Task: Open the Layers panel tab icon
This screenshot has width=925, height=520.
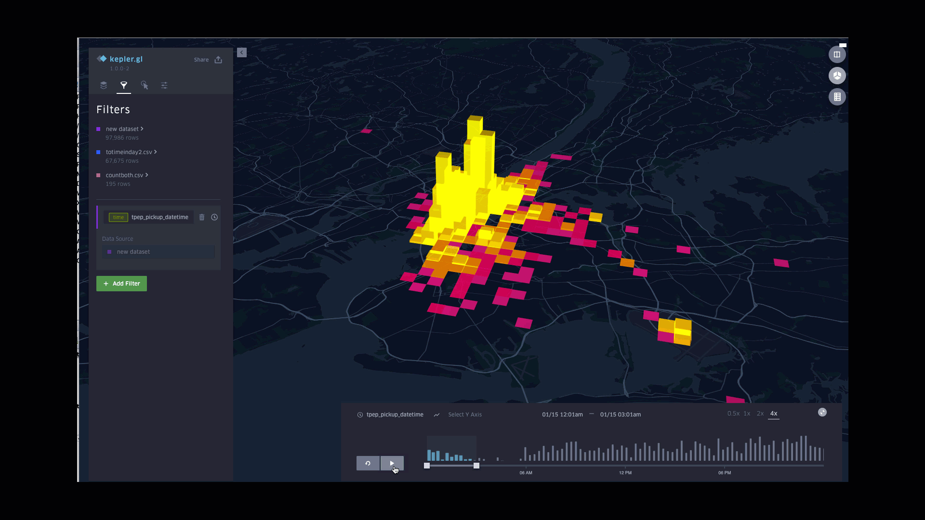Action: 103,85
